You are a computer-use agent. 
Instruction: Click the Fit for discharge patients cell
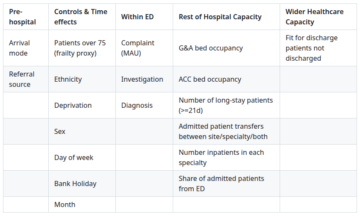(311, 48)
